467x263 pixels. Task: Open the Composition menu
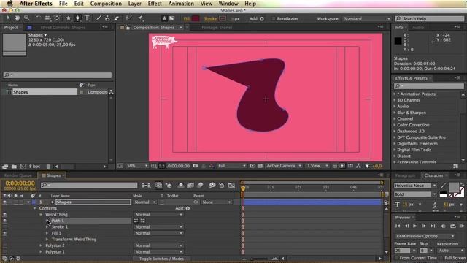(106, 4)
